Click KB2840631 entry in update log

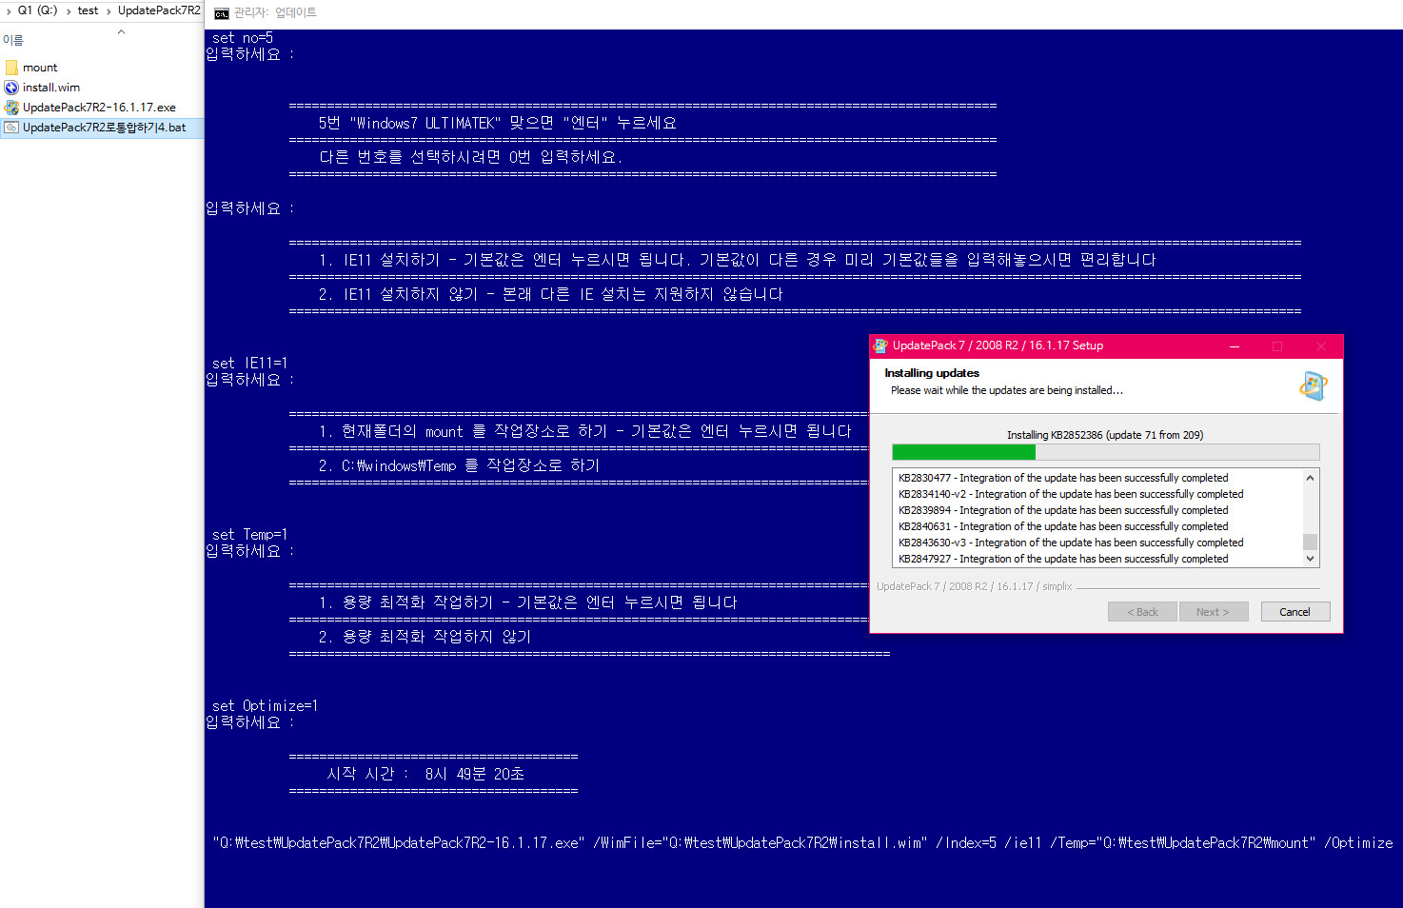(1063, 526)
